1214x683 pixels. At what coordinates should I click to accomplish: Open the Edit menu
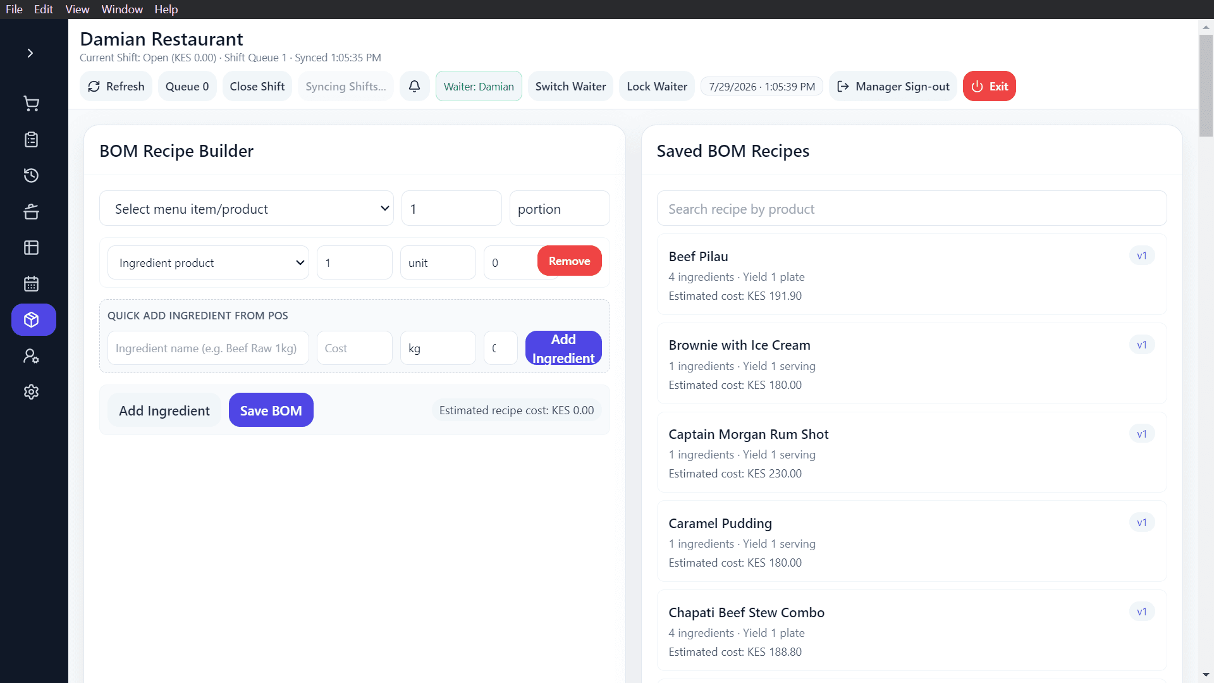tap(44, 9)
